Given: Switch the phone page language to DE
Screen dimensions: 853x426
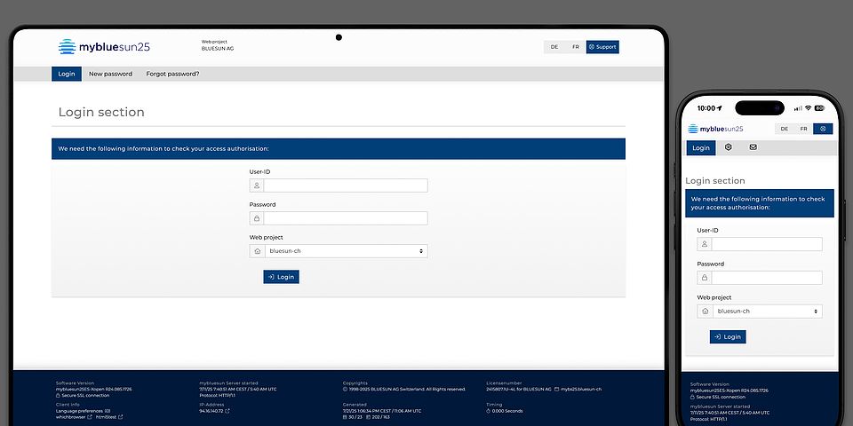Looking at the screenshot, I should pyautogui.click(x=784, y=129).
